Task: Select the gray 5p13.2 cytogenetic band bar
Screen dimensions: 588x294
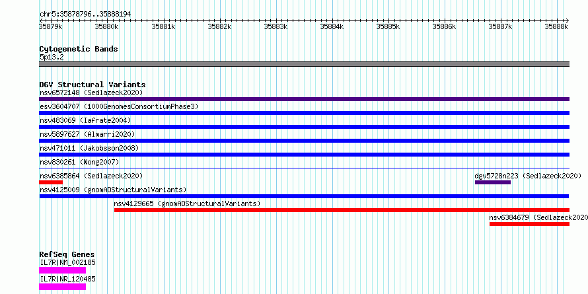Action: coord(304,64)
